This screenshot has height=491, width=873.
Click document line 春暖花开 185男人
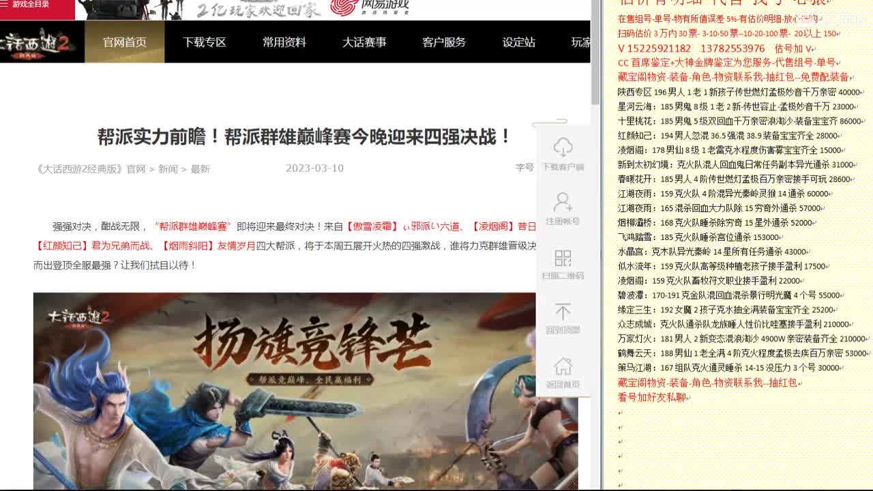(735, 179)
